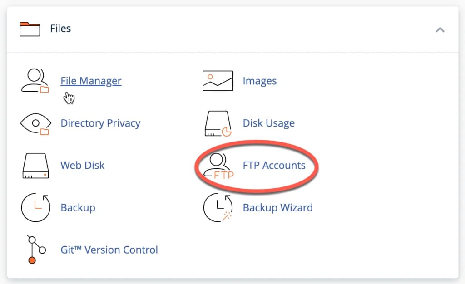465x284 pixels.
Task: Click the Files folder icon
Action: coord(29,28)
